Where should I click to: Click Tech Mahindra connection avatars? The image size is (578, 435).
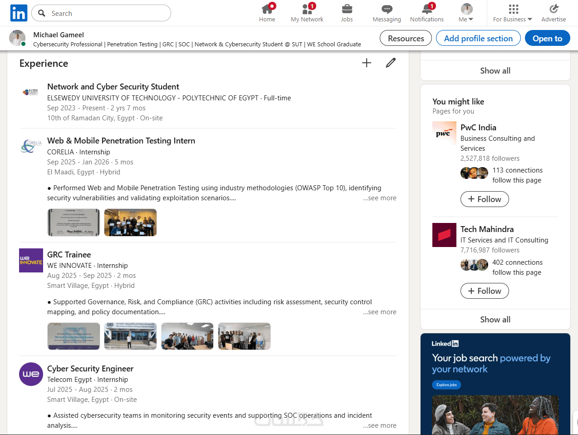click(x=475, y=265)
